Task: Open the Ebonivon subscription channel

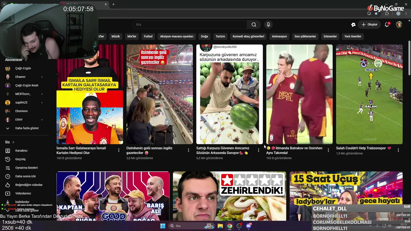Action: coord(22,111)
